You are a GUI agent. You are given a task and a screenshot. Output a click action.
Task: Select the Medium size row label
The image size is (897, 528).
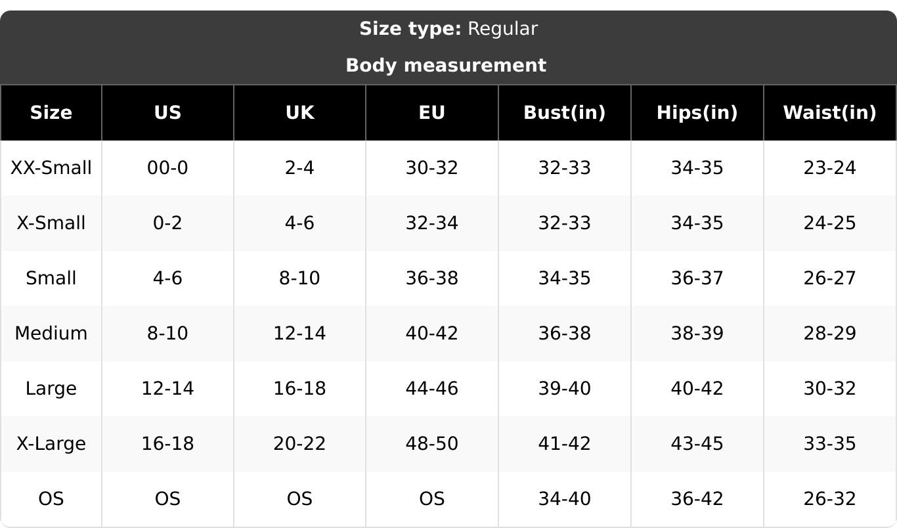pyautogui.click(x=51, y=333)
